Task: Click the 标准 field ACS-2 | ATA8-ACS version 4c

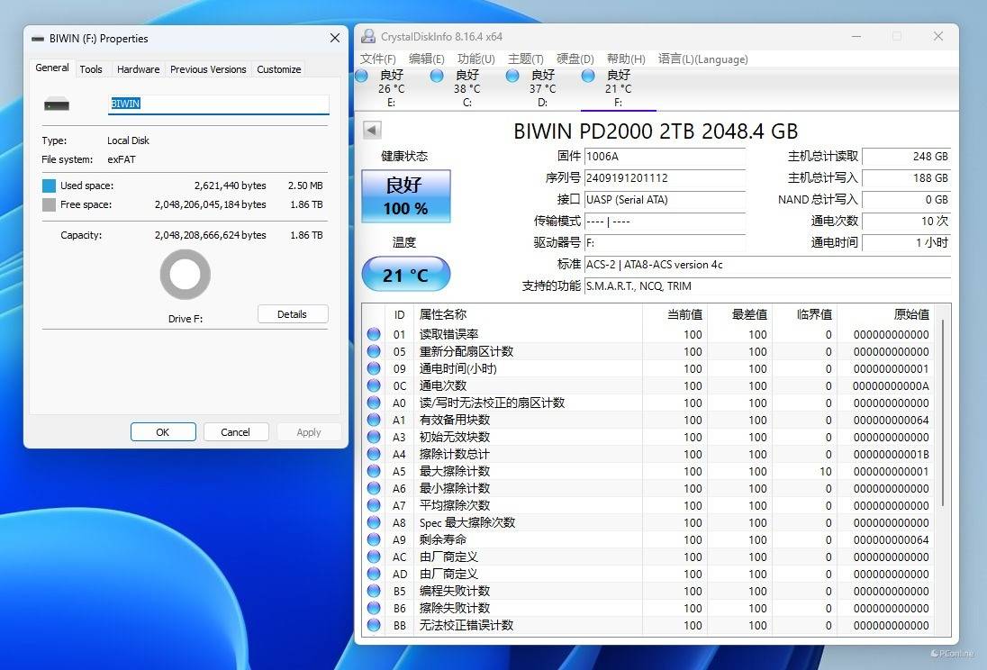Action: coord(767,265)
